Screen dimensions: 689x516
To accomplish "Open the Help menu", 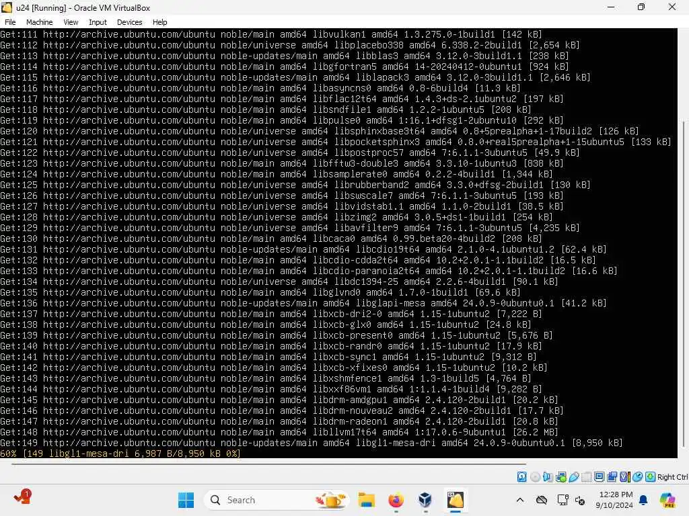I will [x=159, y=22].
